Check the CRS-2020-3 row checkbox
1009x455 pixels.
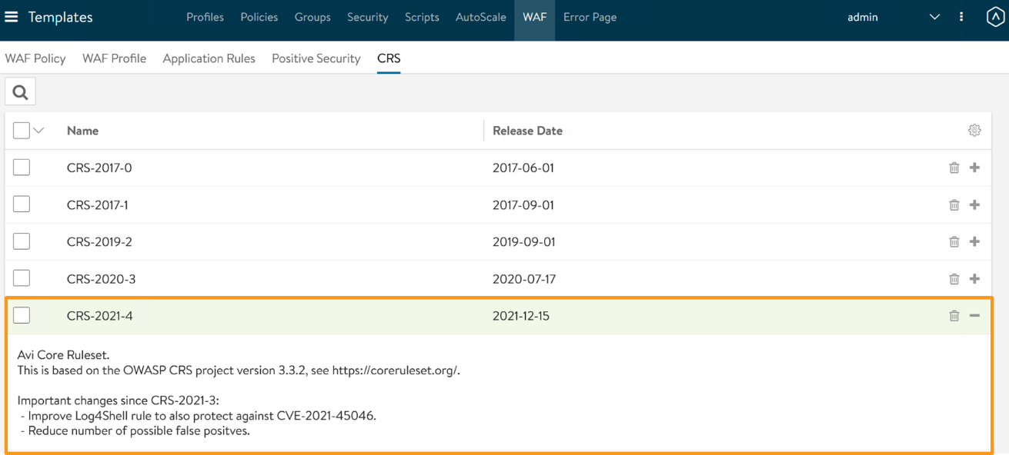(x=22, y=277)
